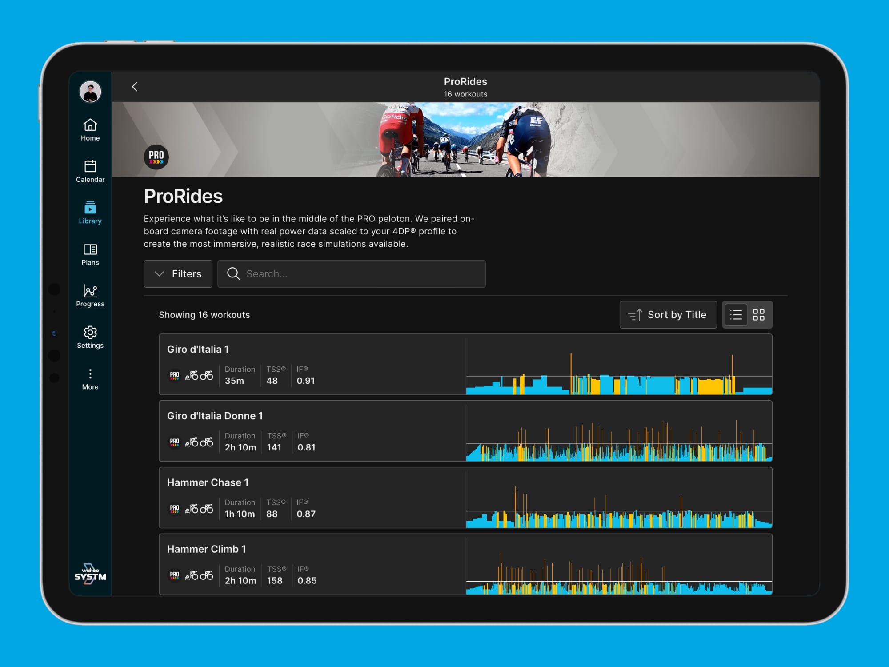Click IF value 0.85
The height and width of the screenshot is (667, 889).
(307, 581)
